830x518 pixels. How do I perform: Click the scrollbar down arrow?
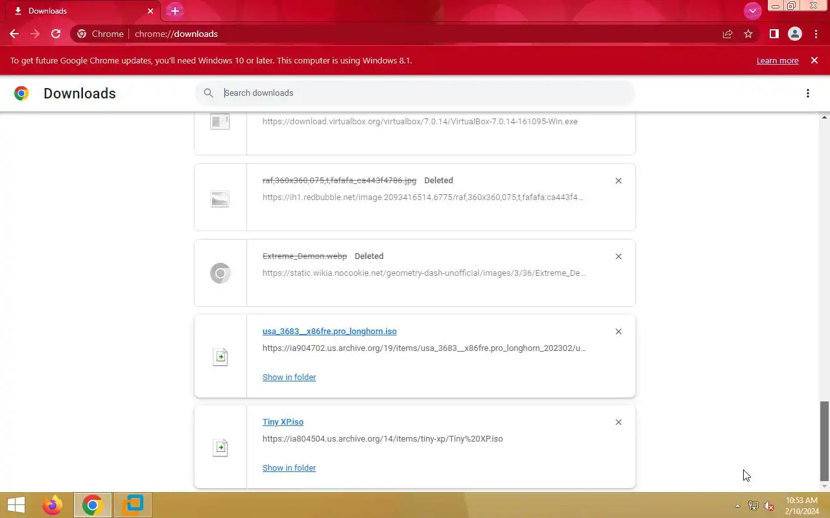click(825, 486)
